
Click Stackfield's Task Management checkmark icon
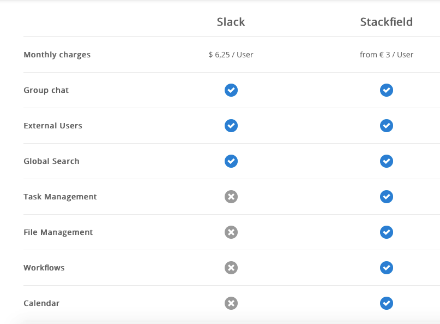387,197
